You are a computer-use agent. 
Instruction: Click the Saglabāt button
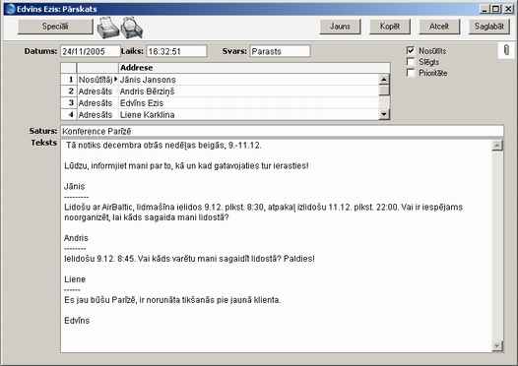[488, 27]
